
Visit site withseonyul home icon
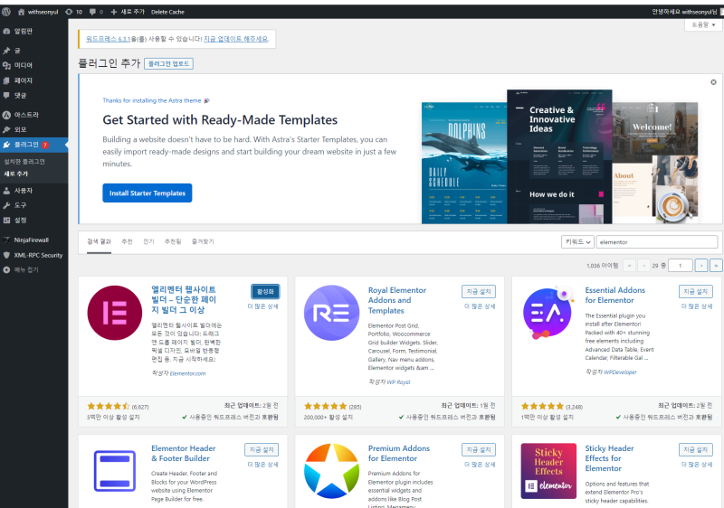pos(21,12)
